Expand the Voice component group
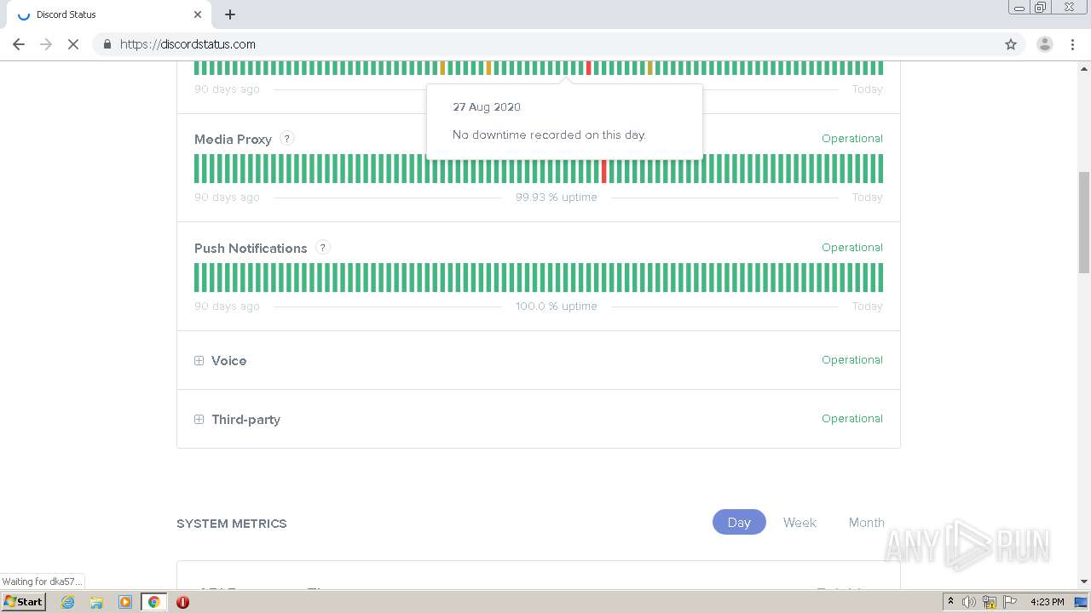 click(x=199, y=361)
